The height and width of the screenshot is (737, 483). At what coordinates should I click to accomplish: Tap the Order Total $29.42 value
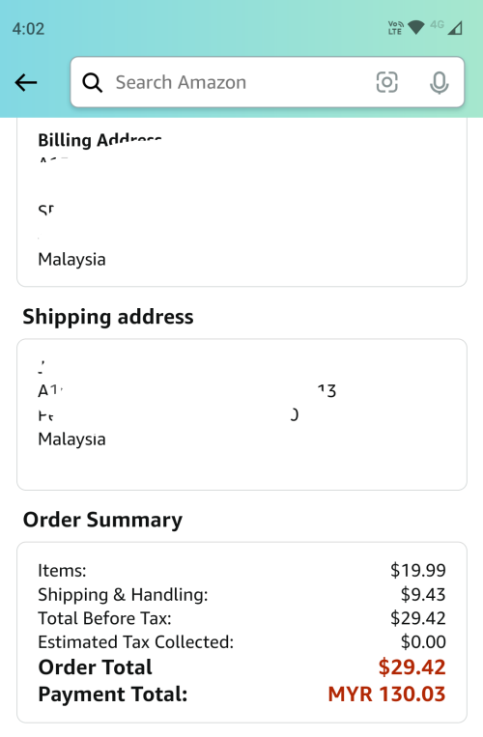[x=412, y=667]
